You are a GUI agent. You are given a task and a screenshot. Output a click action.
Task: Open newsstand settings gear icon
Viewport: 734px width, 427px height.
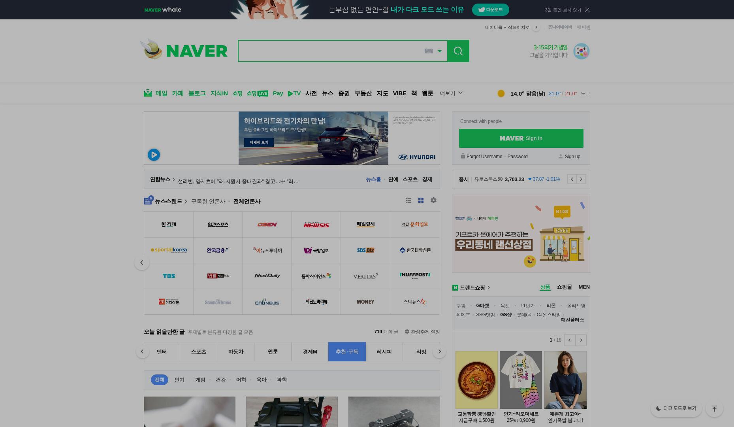(x=433, y=200)
